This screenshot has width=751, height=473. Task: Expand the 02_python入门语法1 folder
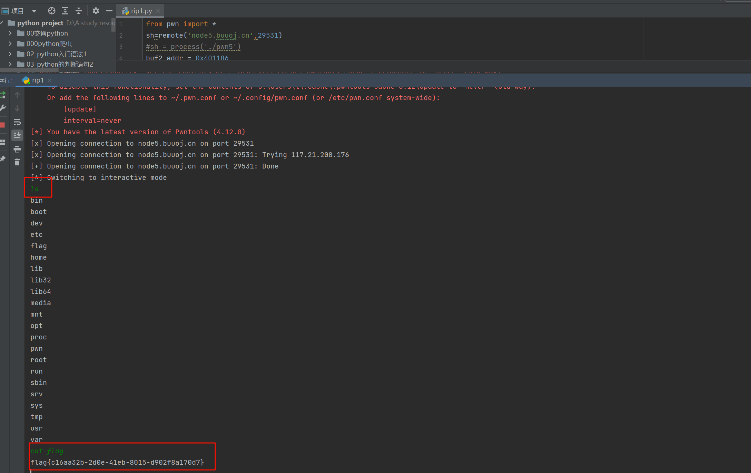coord(10,54)
